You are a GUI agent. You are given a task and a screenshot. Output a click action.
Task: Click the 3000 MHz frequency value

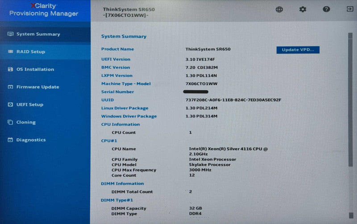(200, 170)
